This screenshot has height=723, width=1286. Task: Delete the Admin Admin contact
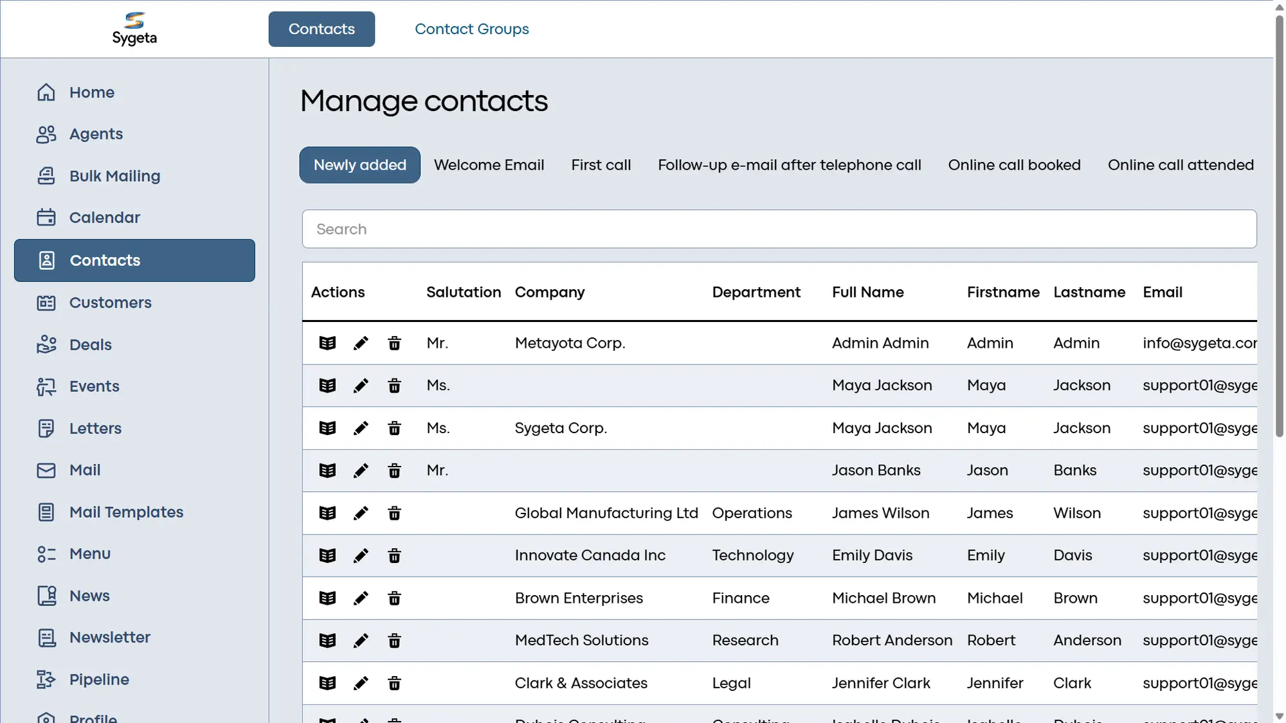(x=394, y=343)
